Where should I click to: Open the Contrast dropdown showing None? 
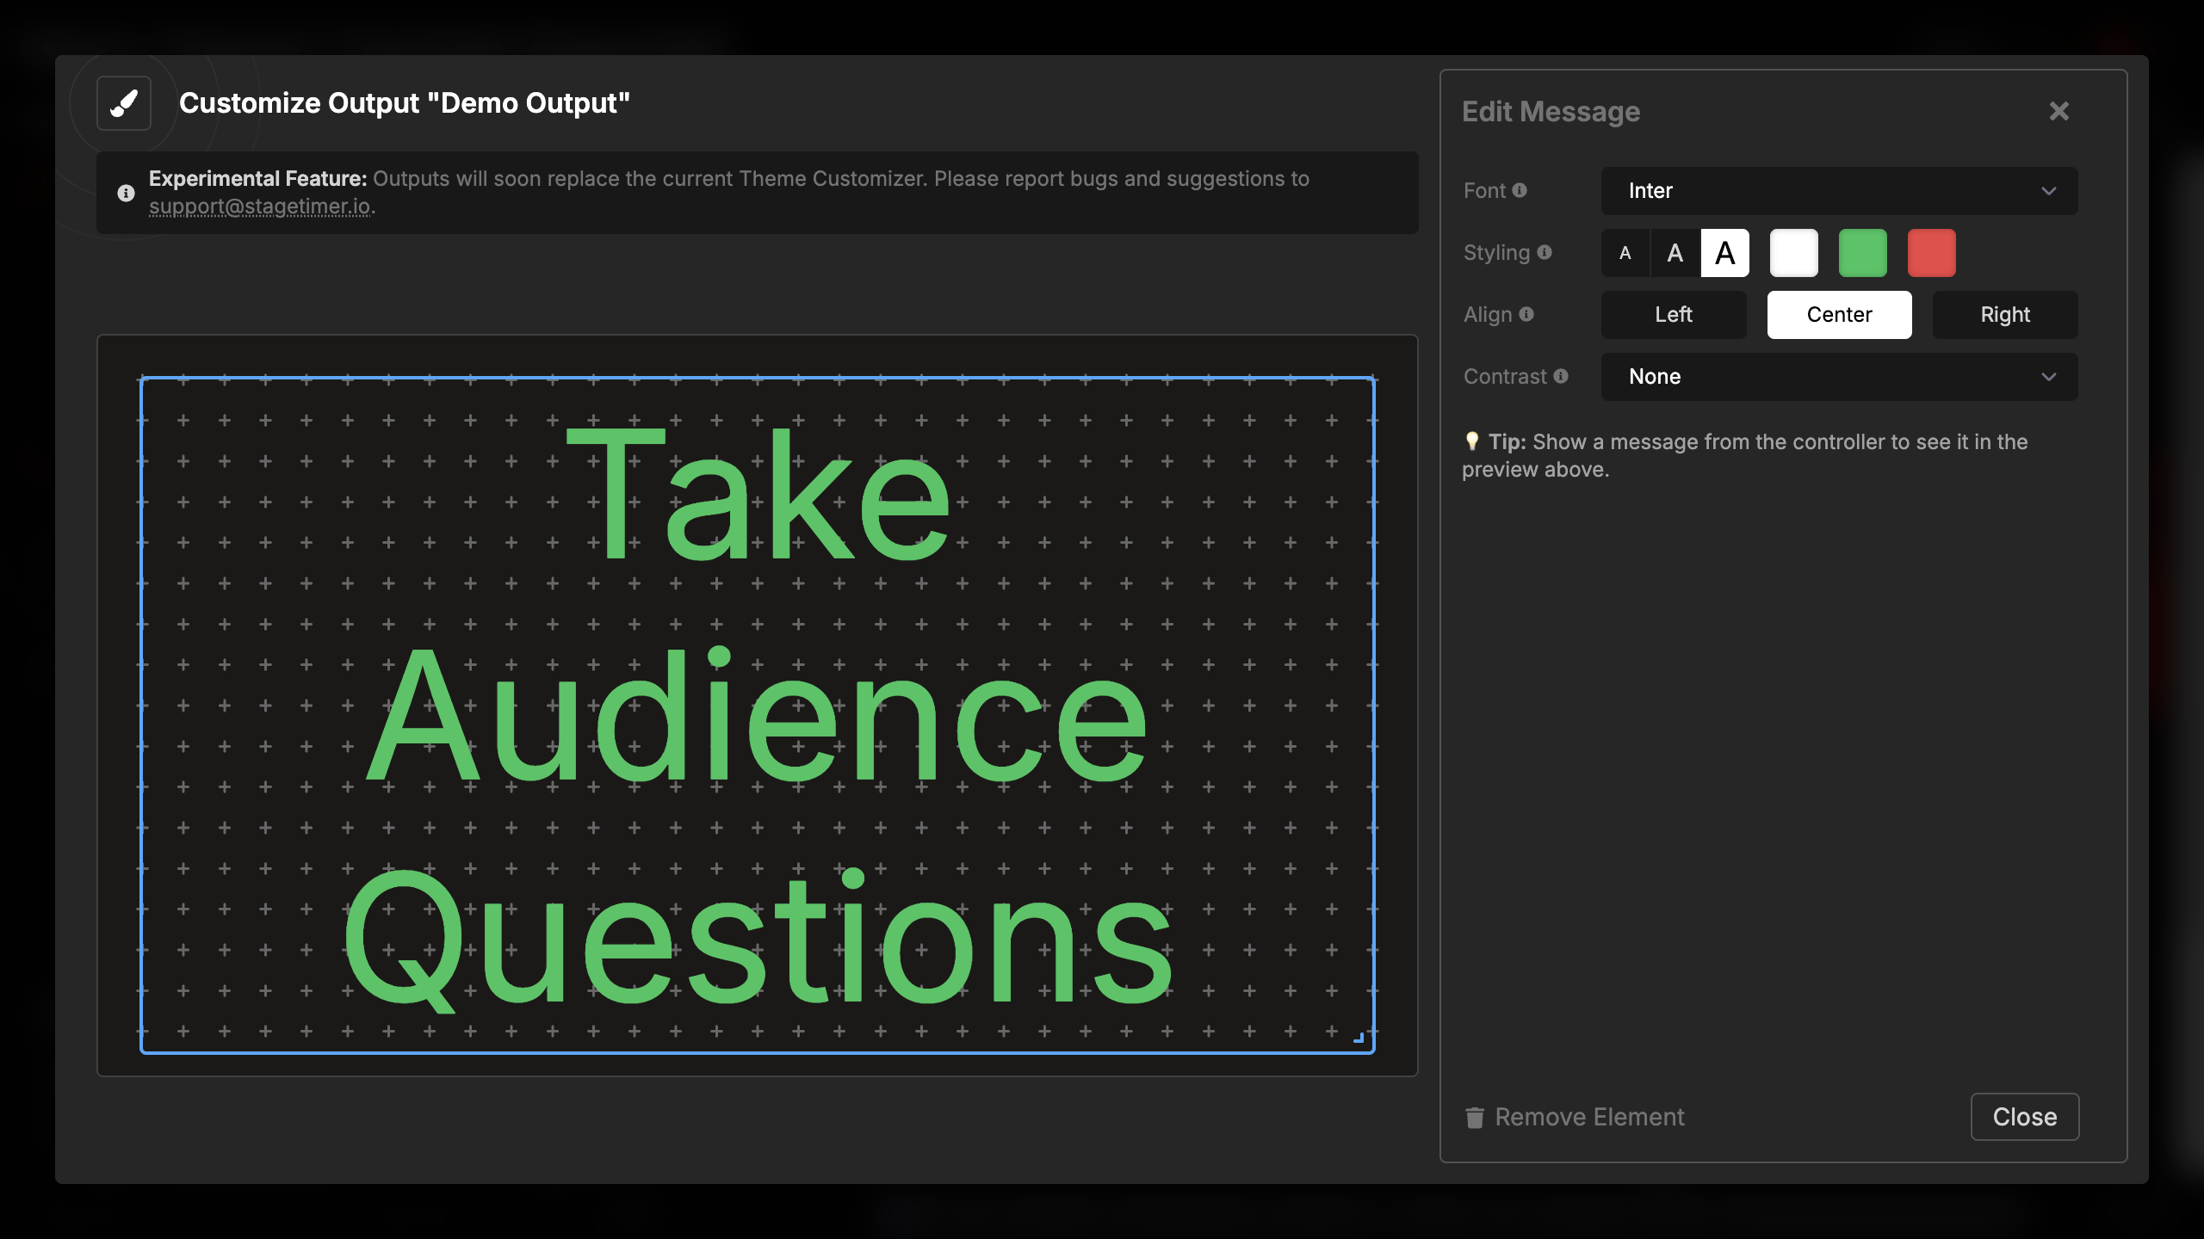1839,377
